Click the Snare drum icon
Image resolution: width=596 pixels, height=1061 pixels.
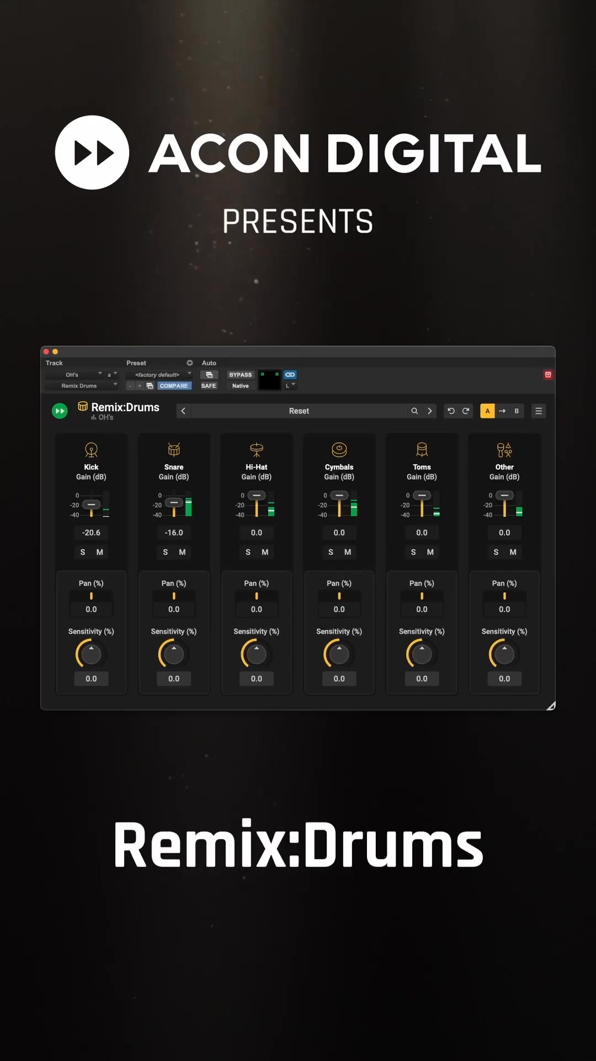click(174, 450)
